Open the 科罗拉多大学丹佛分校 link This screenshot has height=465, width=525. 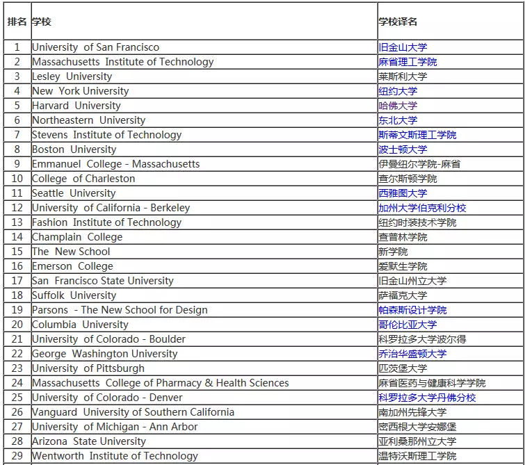427,398
